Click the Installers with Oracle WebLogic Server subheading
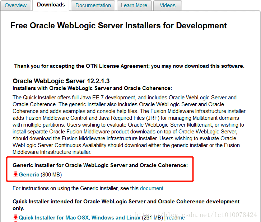 click(x=92, y=88)
